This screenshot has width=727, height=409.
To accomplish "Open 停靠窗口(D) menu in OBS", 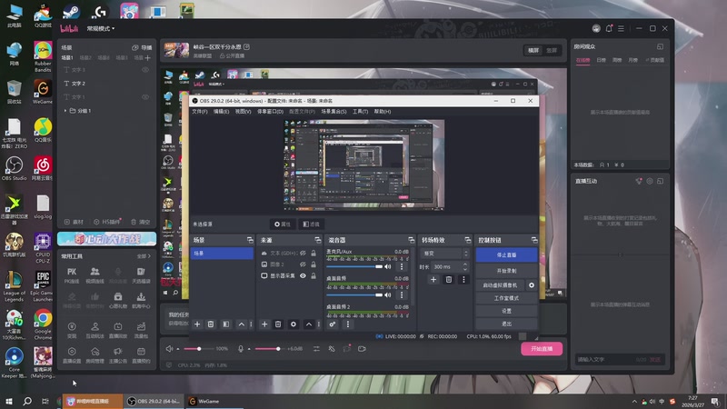I will click(270, 112).
